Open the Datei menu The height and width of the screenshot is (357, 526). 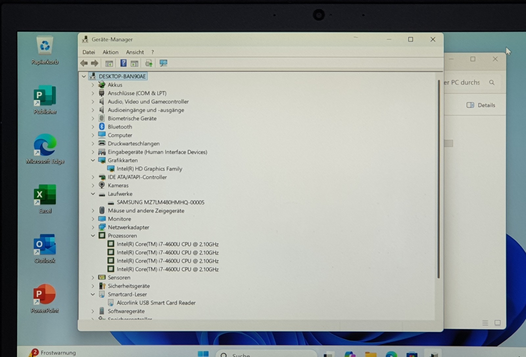89,52
